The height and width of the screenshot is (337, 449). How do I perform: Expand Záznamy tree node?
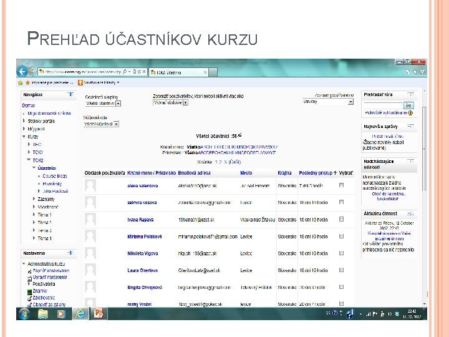tap(34, 198)
